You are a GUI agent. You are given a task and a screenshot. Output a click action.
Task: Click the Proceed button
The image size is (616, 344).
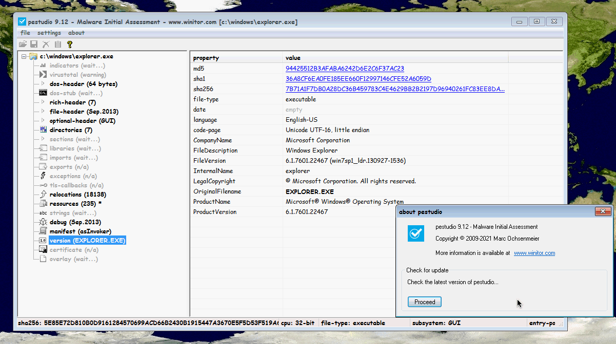coord(425,302)
